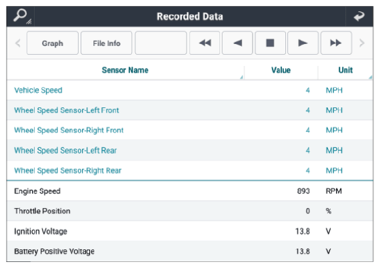Click the reverse play button
This screenshot has width=380, height=268.
pos(237,43)
